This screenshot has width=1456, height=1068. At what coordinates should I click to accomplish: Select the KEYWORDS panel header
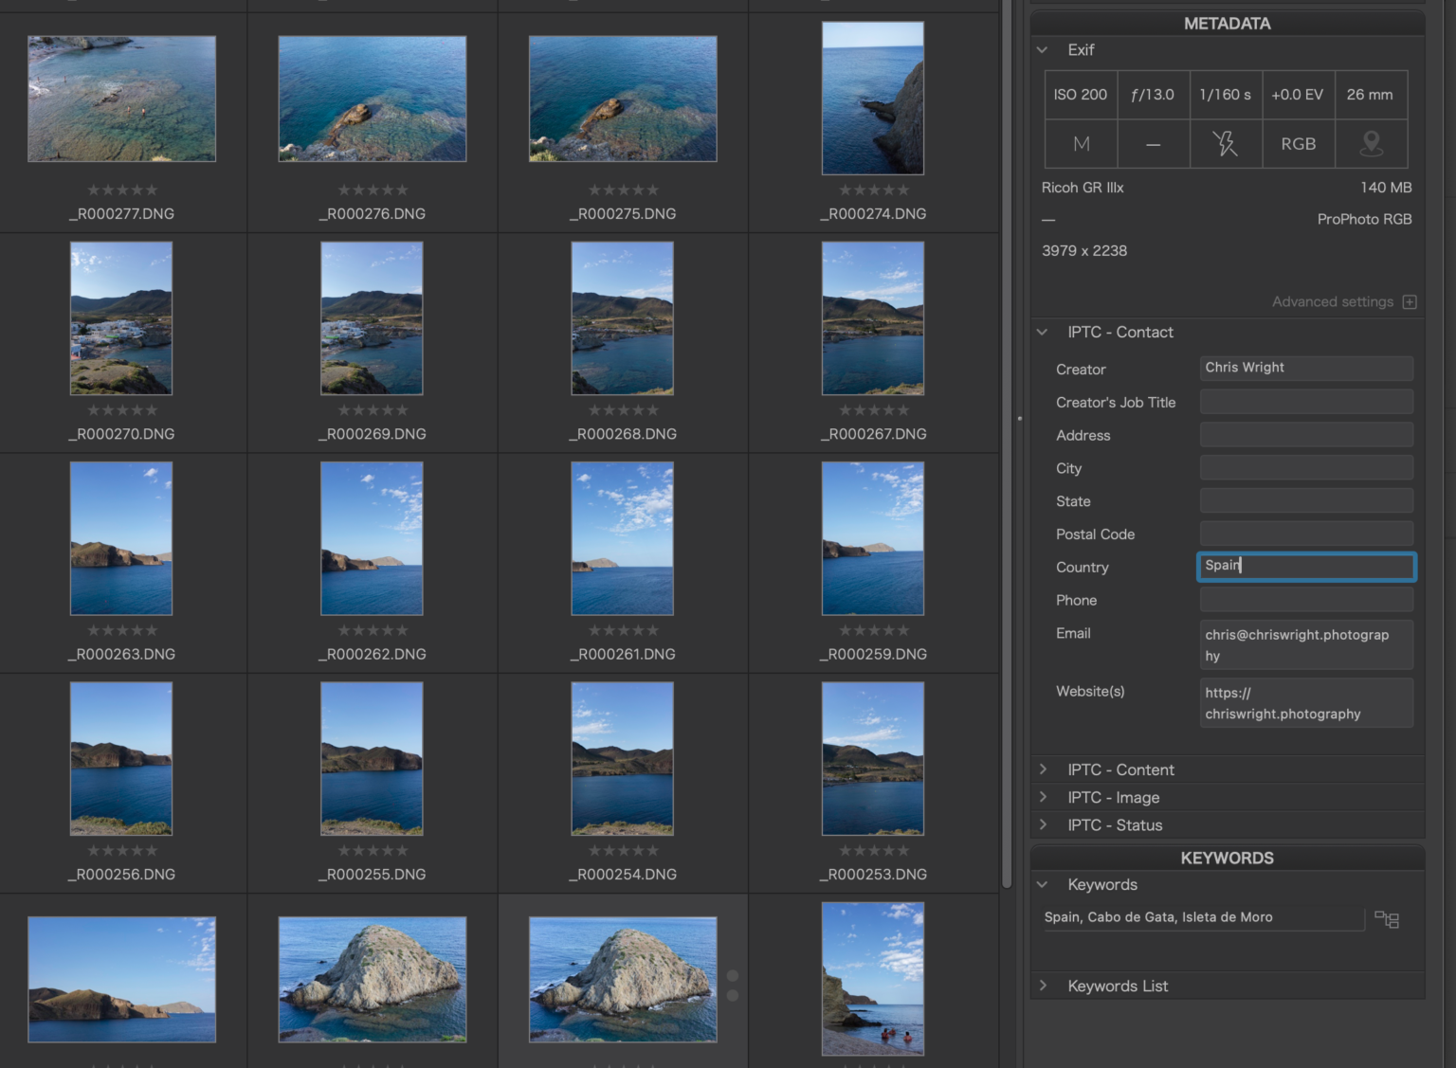[1227, 858]
